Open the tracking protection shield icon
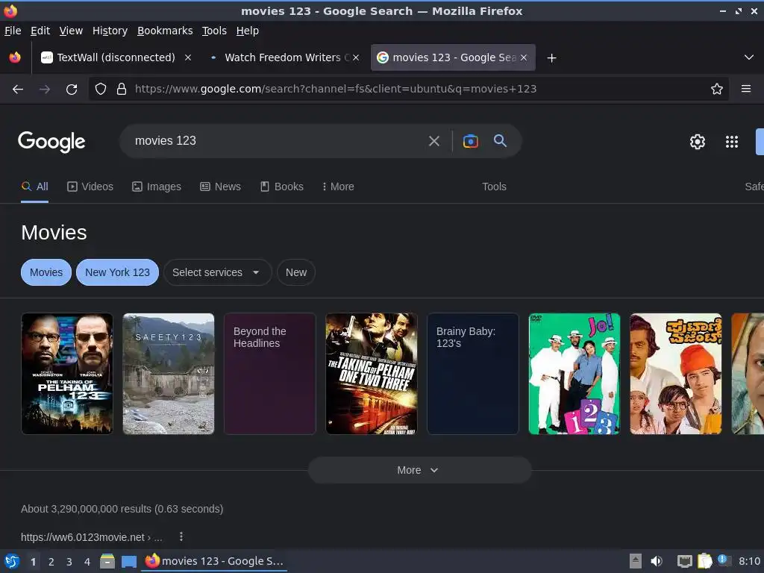The image size is (764, 573). pos(101,90)
